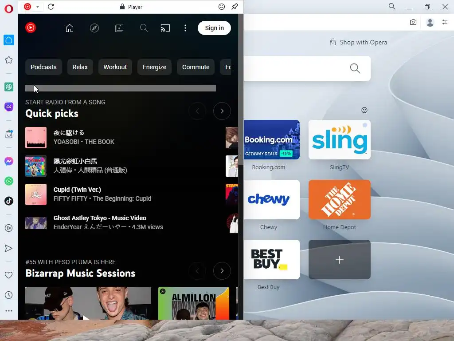The image size is (454, 341).
Task: Click the smiley icon above speed dial tiles
Action: [x=364, y=110]
